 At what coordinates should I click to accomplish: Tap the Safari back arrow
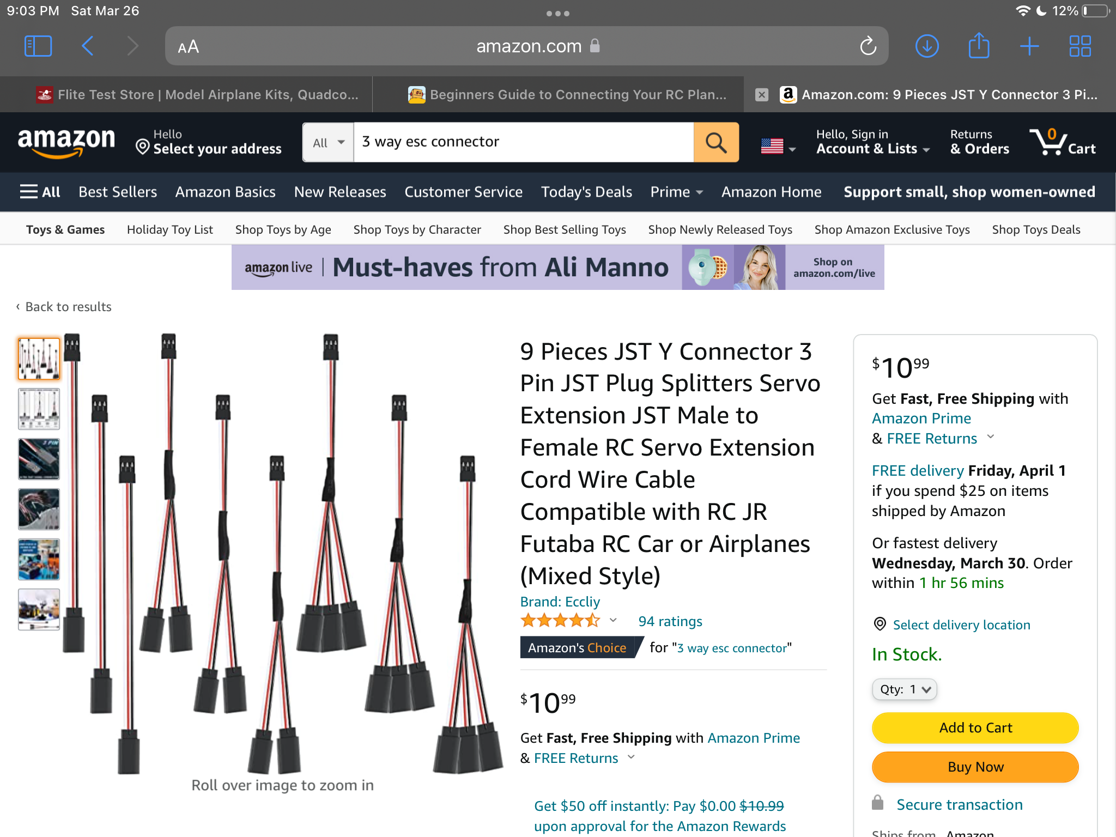(x=88, y=46)
